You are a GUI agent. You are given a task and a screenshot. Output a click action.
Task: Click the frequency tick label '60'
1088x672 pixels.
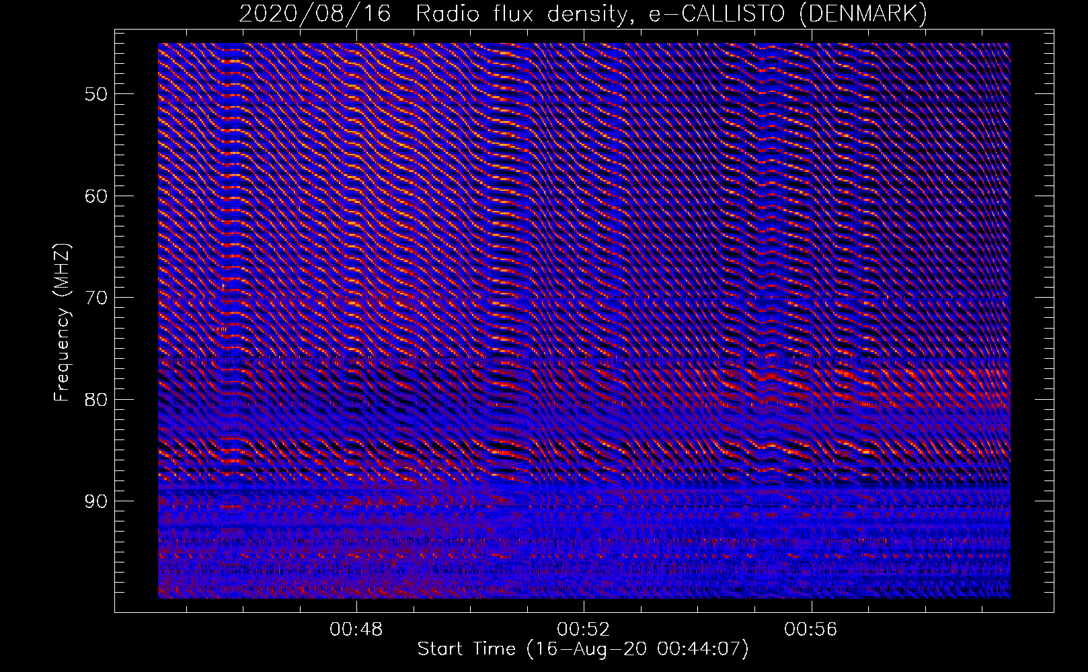(x=95, y=196)
